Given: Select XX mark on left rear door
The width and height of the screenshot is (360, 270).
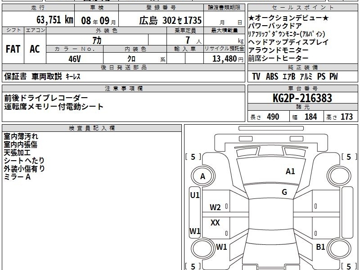Looking at the screenshot, I should 215,222.
